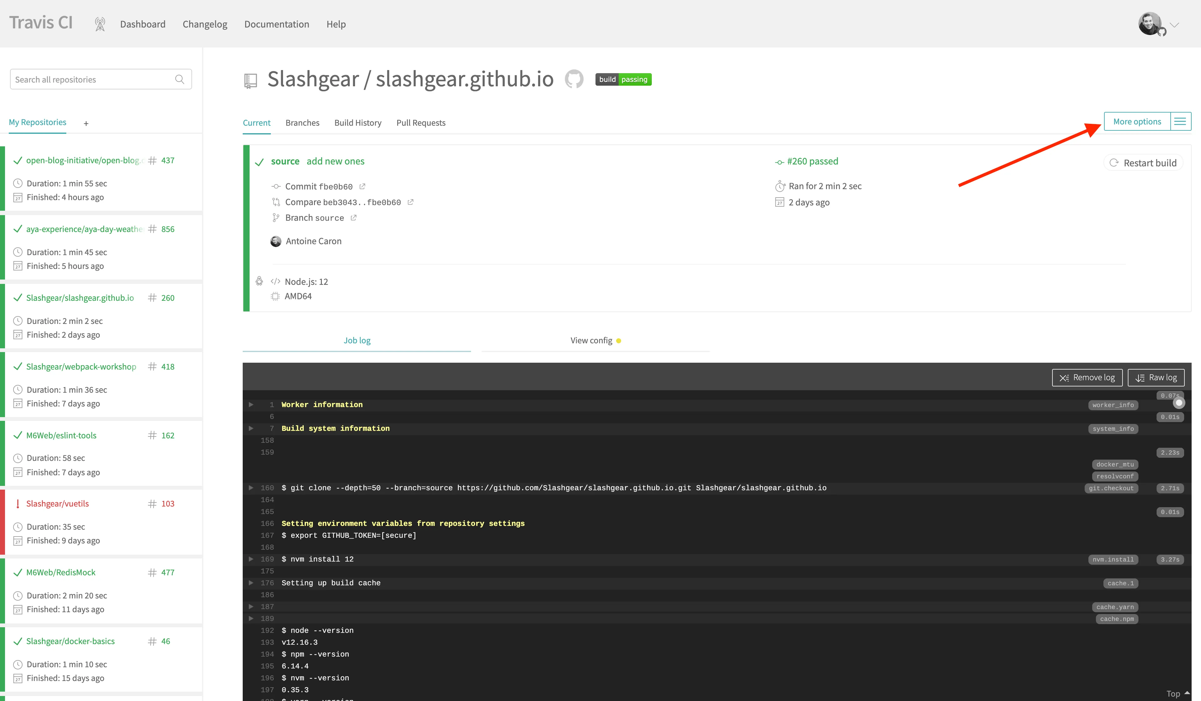
Task: Click external link icon beside Branch source
Action: click(353, 217)
